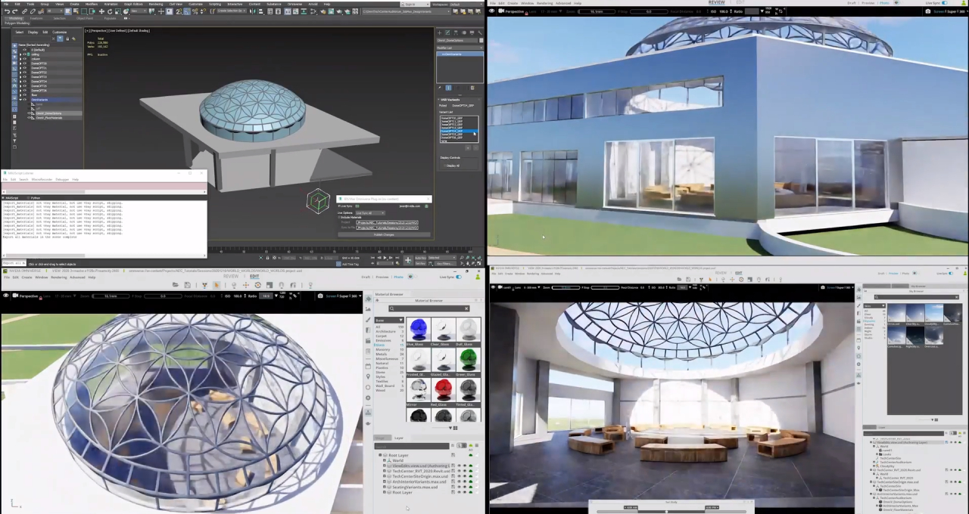The height and width of the screenshot is (514, 969).
Task: Activate the Select and Uniform Scale tool
Action: pos(117,13)
